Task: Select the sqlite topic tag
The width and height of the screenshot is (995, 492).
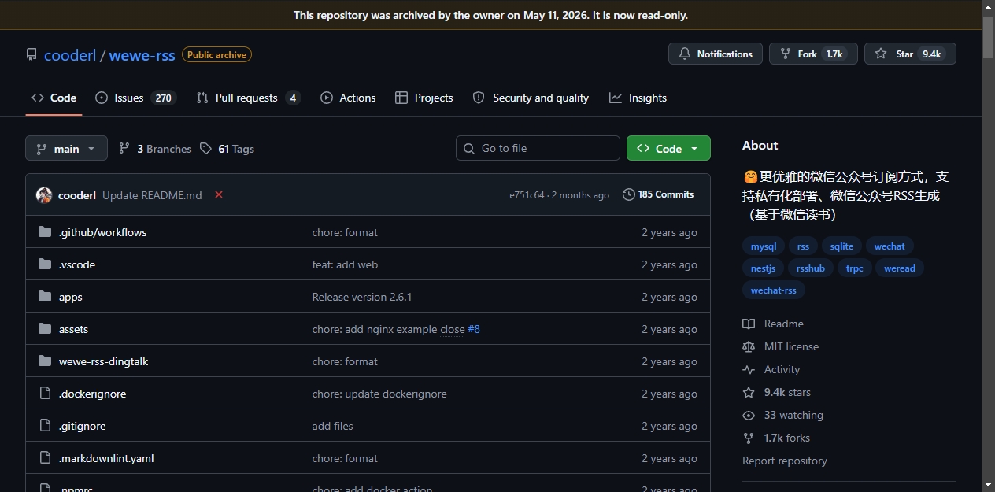Action: [841, 246]
